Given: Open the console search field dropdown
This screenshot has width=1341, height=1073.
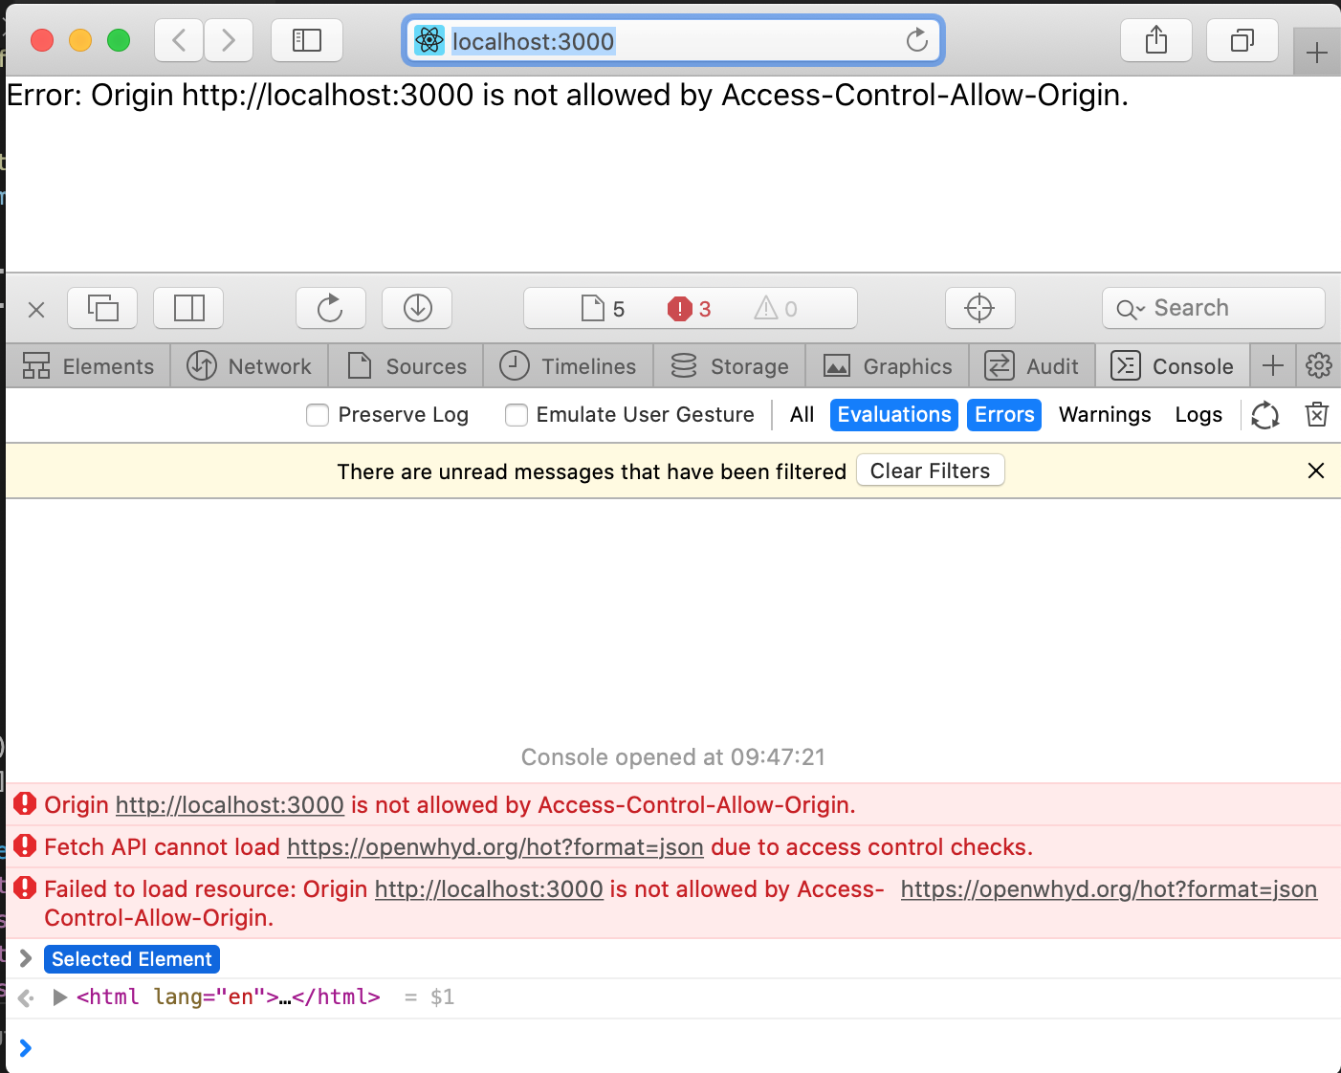Looking at the screenshot, I should coord(1132,308).
